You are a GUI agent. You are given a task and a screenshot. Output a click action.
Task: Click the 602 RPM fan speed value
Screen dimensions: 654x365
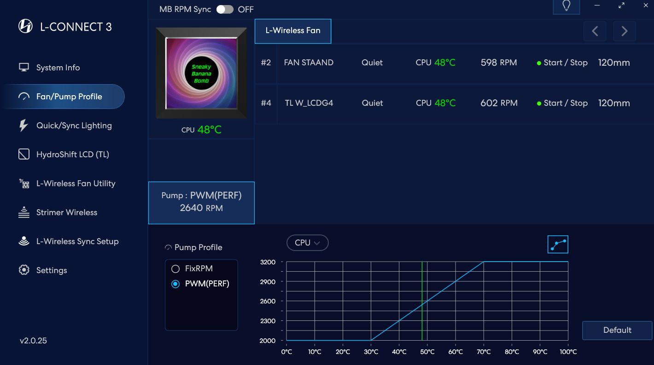click(499, 103)
